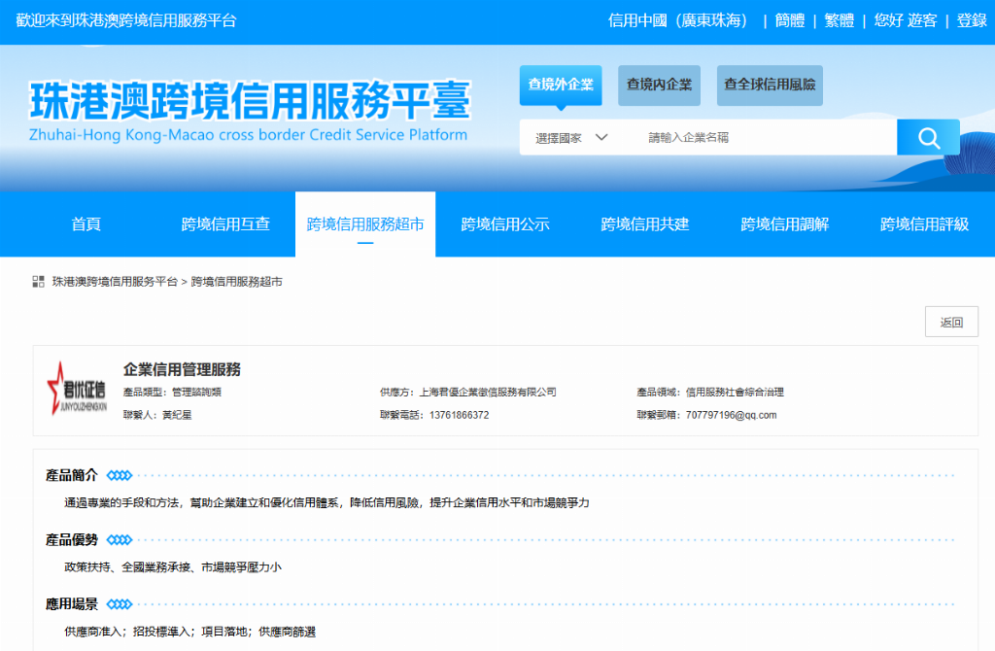Open the 查全球信用風險 tab
Image resolution: width=995 pixels, height=651 pixels.
click(x=770, y=85)
